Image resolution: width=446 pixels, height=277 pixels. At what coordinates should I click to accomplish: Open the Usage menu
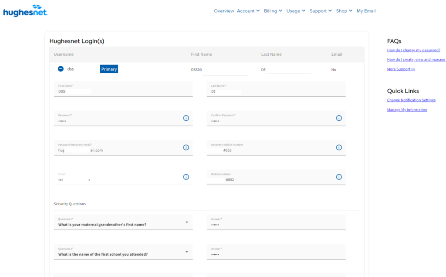coord(296,11)
